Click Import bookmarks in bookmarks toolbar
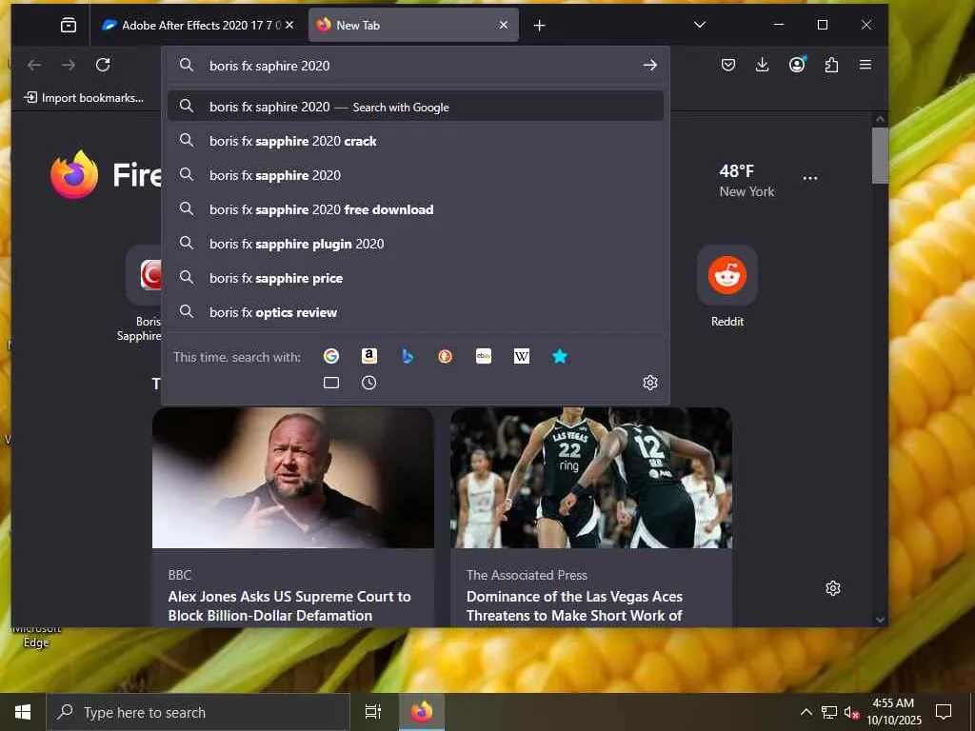Viewport: 975px width, 731px height. pos(84,98)
